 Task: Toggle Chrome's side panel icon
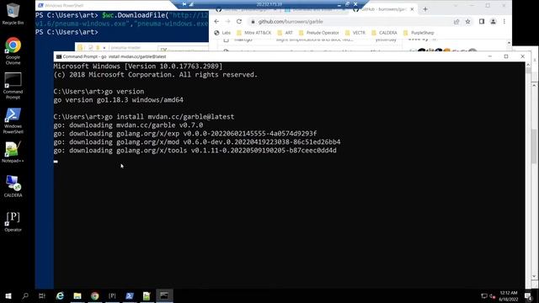pos(482,21)
